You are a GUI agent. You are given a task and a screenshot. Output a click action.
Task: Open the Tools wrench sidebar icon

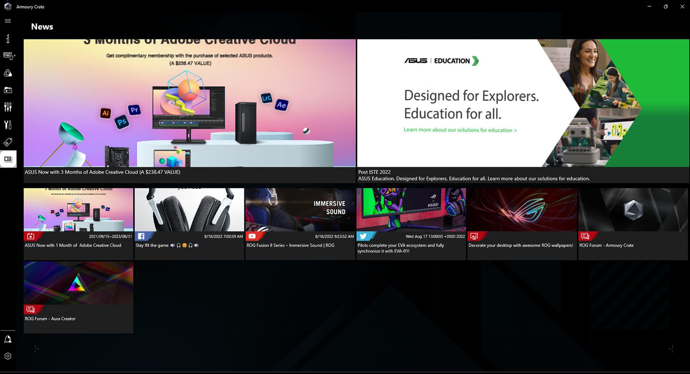[x=8, y=125]
